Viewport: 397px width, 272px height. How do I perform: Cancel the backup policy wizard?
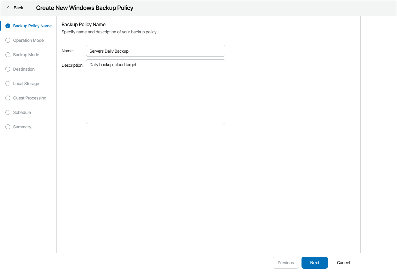pyautogui.click(x=343, y=263)
